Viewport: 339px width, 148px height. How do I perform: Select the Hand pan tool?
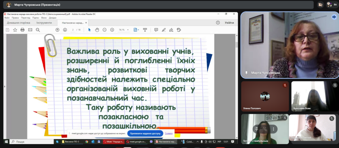97,30
